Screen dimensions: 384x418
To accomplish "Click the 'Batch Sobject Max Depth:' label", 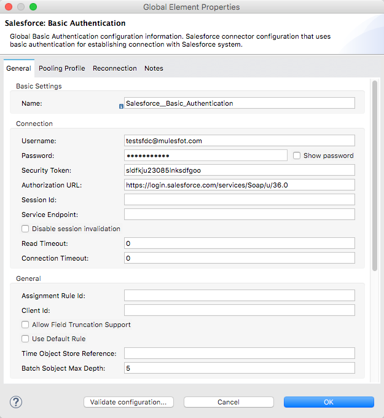I will (63, 368).
